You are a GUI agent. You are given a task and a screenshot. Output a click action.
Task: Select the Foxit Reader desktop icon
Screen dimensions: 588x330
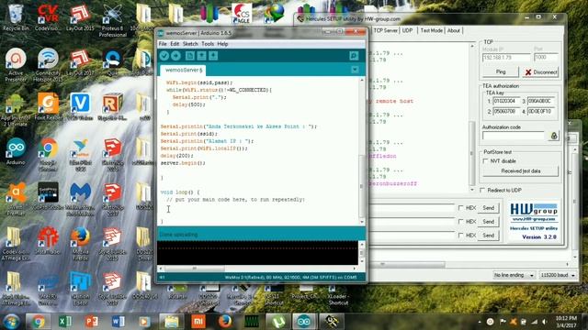(x=48, y=106)
